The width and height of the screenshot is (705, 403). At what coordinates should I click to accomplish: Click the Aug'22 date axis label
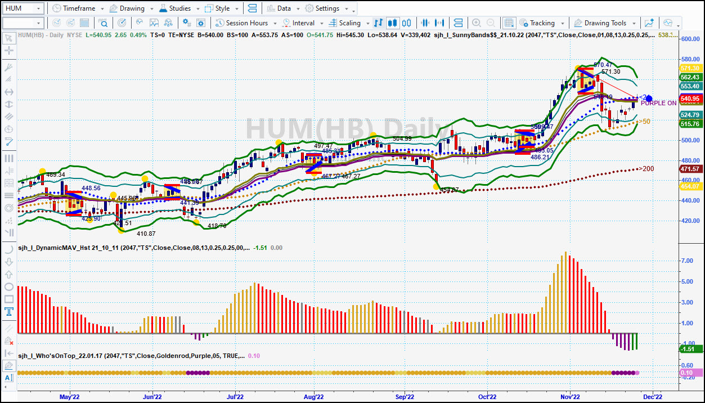pyautogui.click(x=313, y=397)
